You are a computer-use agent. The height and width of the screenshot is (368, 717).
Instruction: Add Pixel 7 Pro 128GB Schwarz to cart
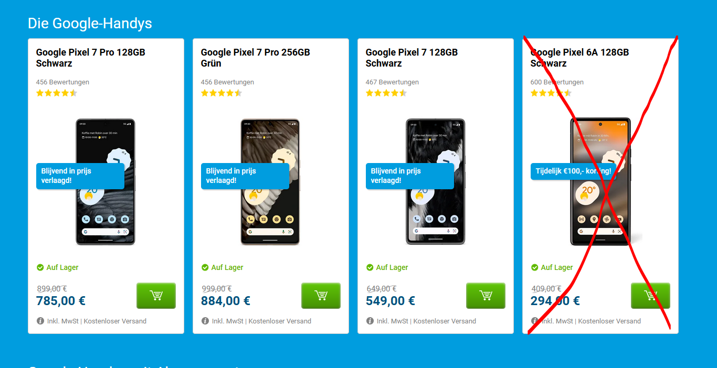[x=156, y=296]
